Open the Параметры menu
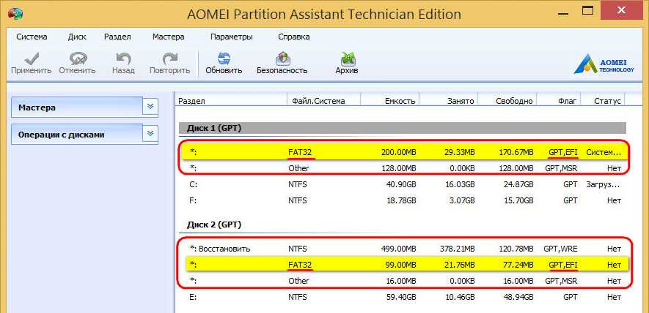Viewport: 649px width, 313px height. (x=231, y=37)
